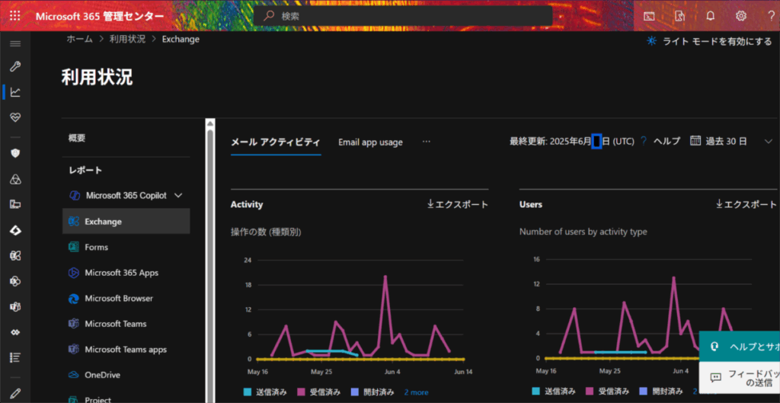780x403 pixels.
Task: Click the レポート section heading
Action: [85, 170]
